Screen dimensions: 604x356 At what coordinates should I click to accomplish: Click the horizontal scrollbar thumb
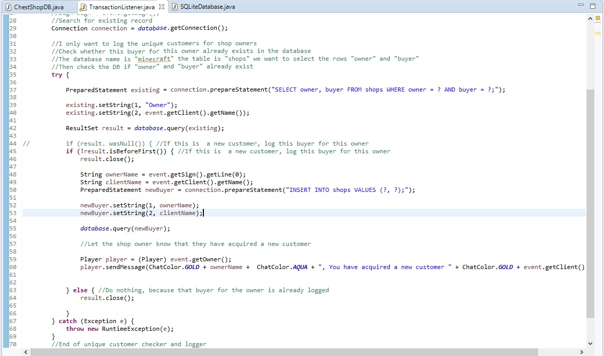coord(284,352)
